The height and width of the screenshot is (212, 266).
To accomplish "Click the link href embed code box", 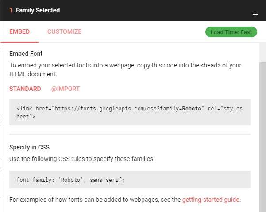I will (x=130, y=112).
